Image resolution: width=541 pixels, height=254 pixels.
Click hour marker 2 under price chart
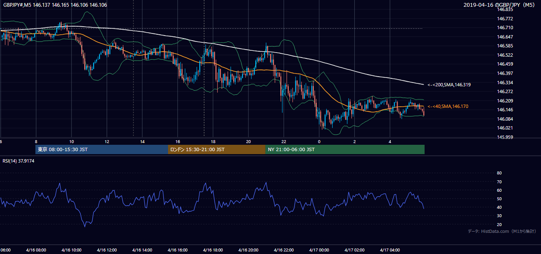pyautogui.click(x=355, y=141)
